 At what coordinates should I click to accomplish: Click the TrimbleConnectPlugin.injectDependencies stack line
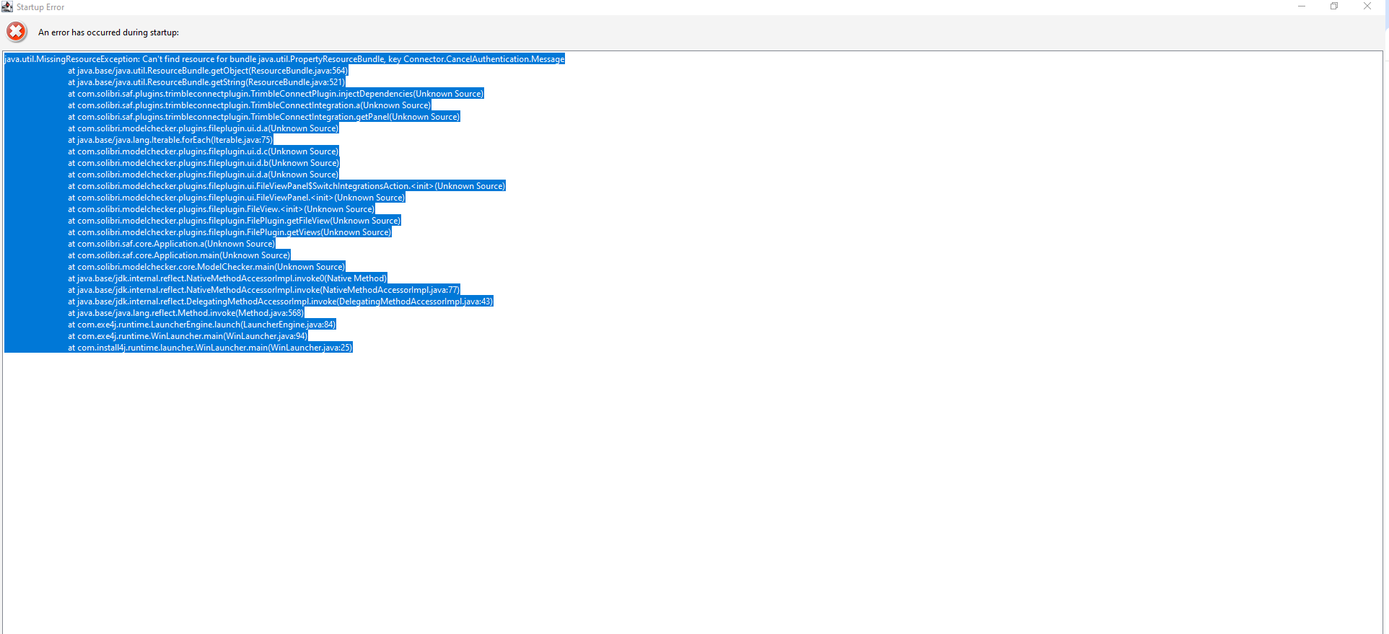point(276,94)
